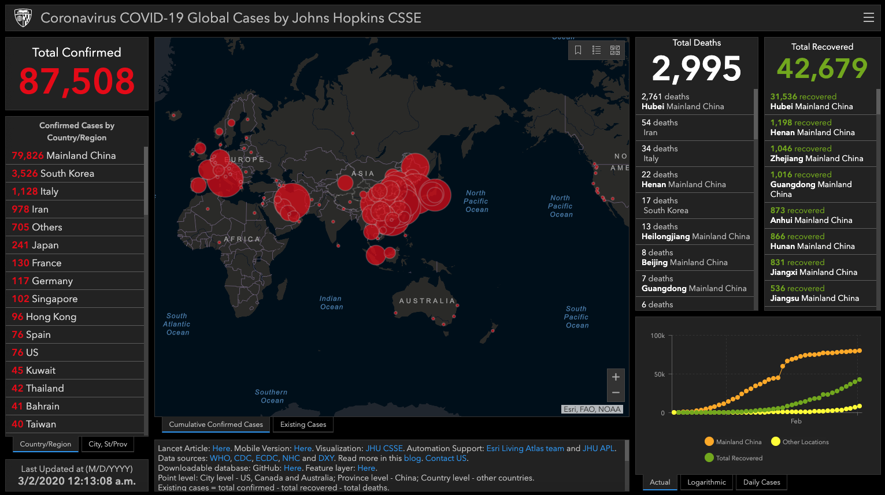The image size is (885, 495).
Task: Click the Total Deaths list scrollbar
Action: point(756,114)
